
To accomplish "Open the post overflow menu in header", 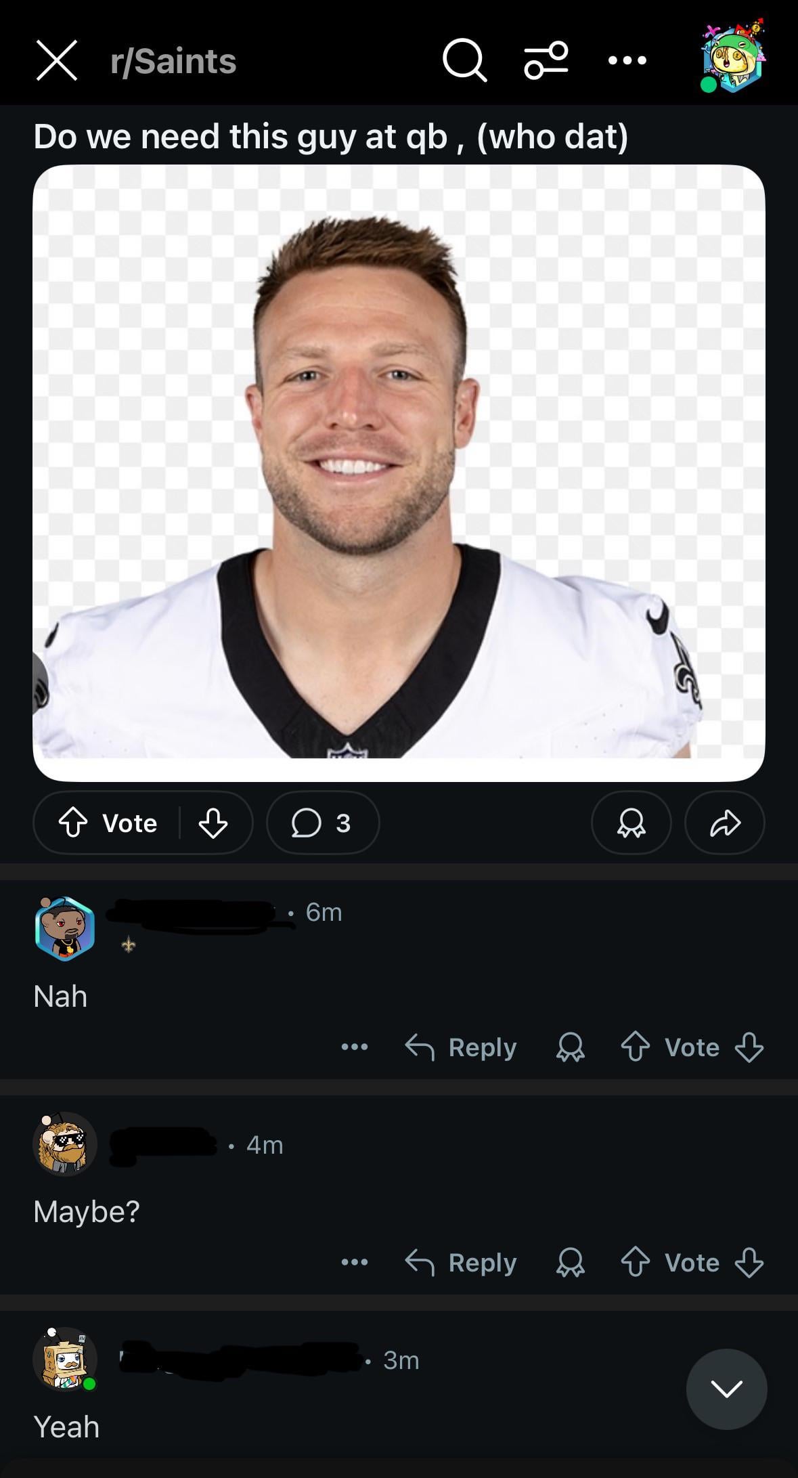I will (627, 61).
